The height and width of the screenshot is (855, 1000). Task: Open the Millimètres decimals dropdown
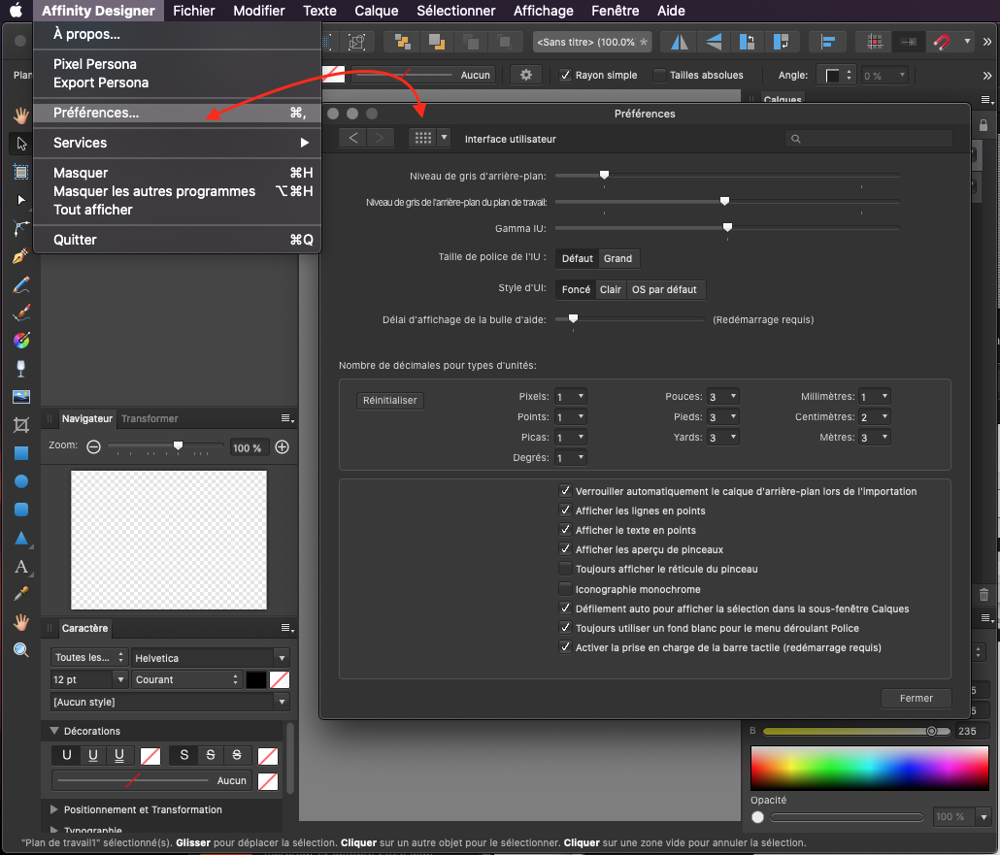coord(875,397)
